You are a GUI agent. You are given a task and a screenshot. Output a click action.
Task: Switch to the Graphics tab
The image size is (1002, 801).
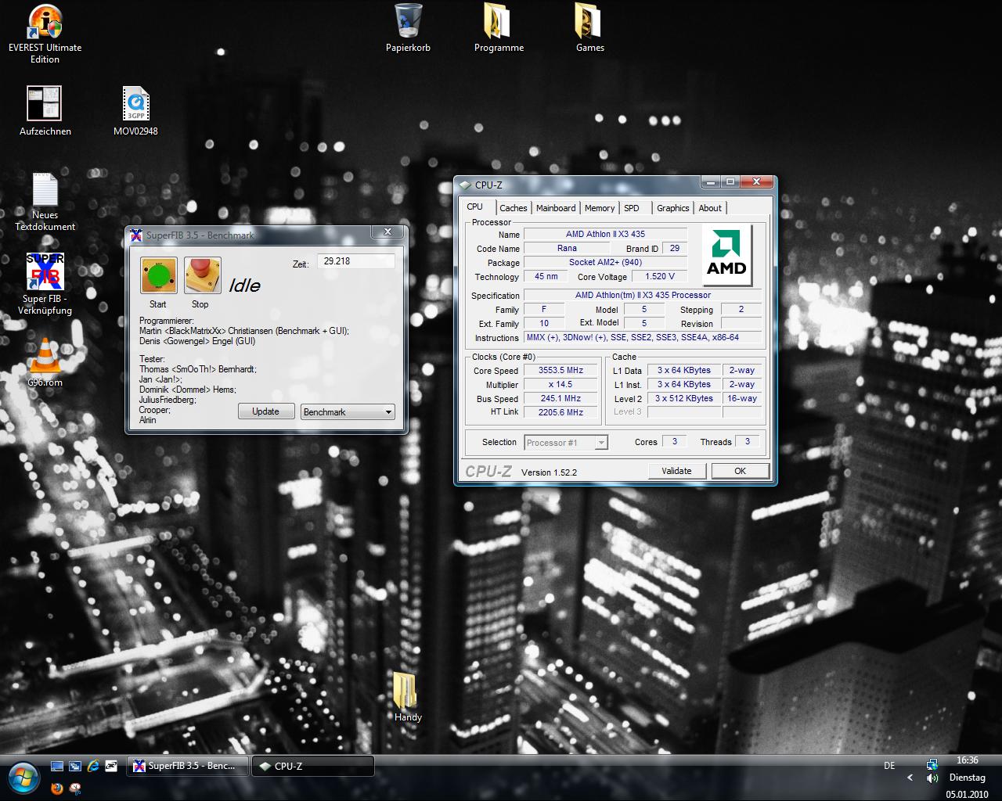673,208
